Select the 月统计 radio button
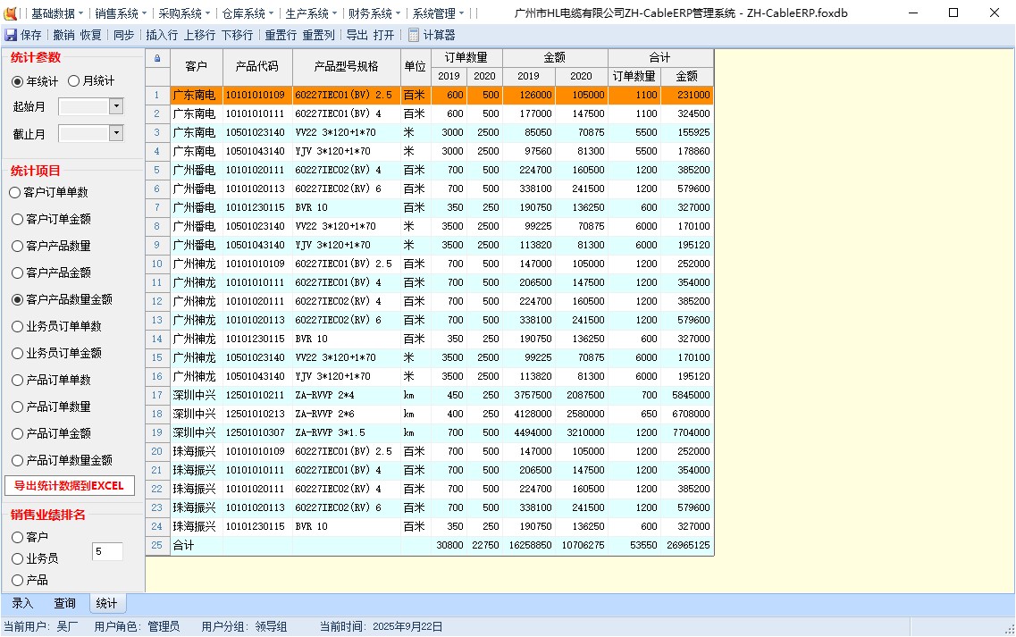This screenshot has width=1016, height=637. click(75, 80)
